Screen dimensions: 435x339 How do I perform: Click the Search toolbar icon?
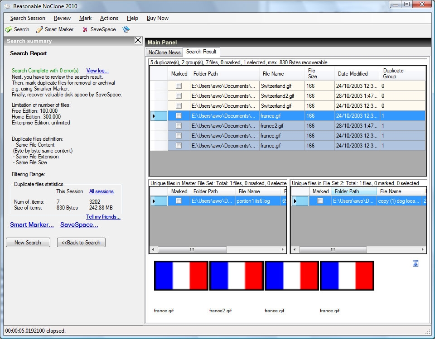point(9,29)
